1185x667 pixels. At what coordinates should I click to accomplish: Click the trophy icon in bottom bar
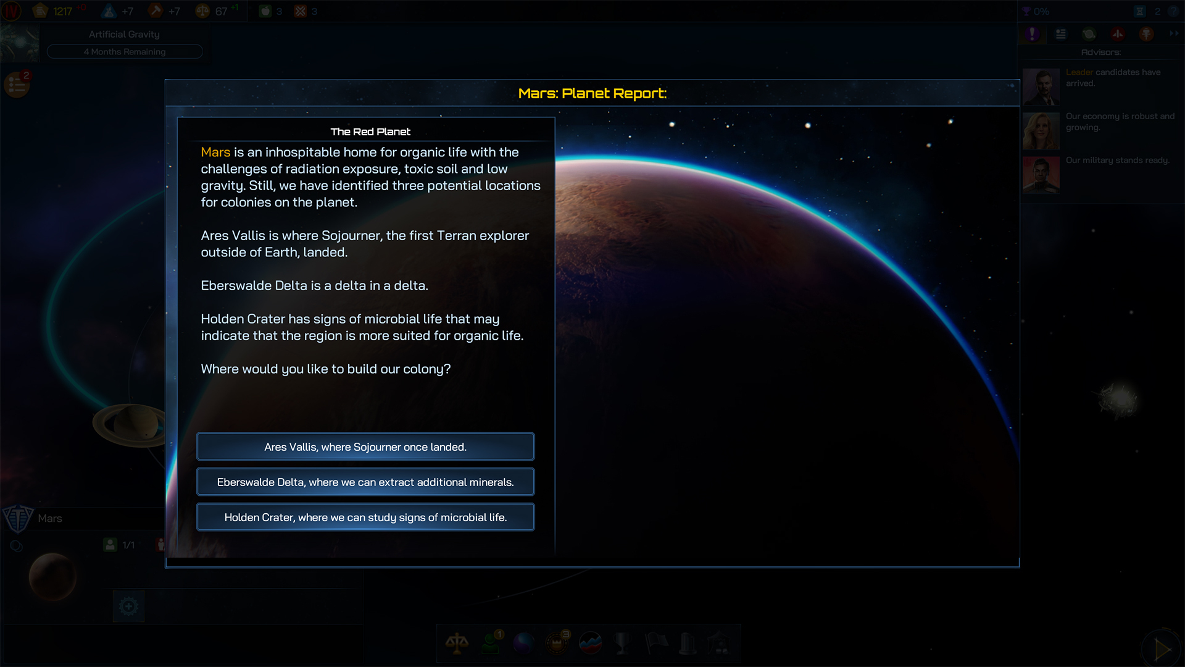(x=623, y=644)
